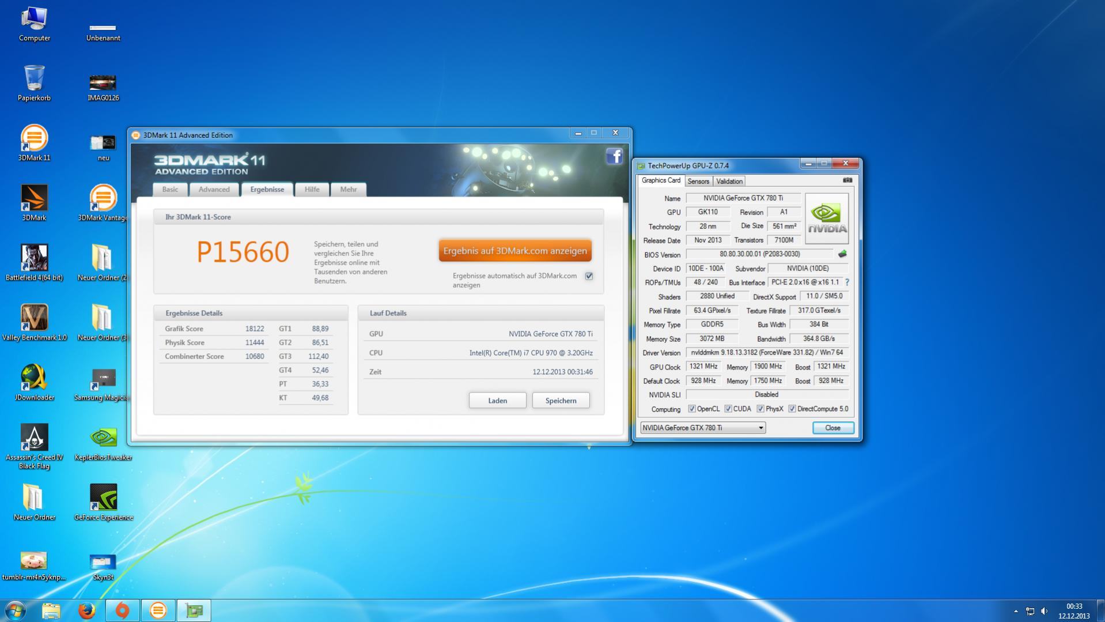The width and height of the screenshot is (1105, 622).
Task: Save the BIOS using the chip icon
Action: coord(842,254)
